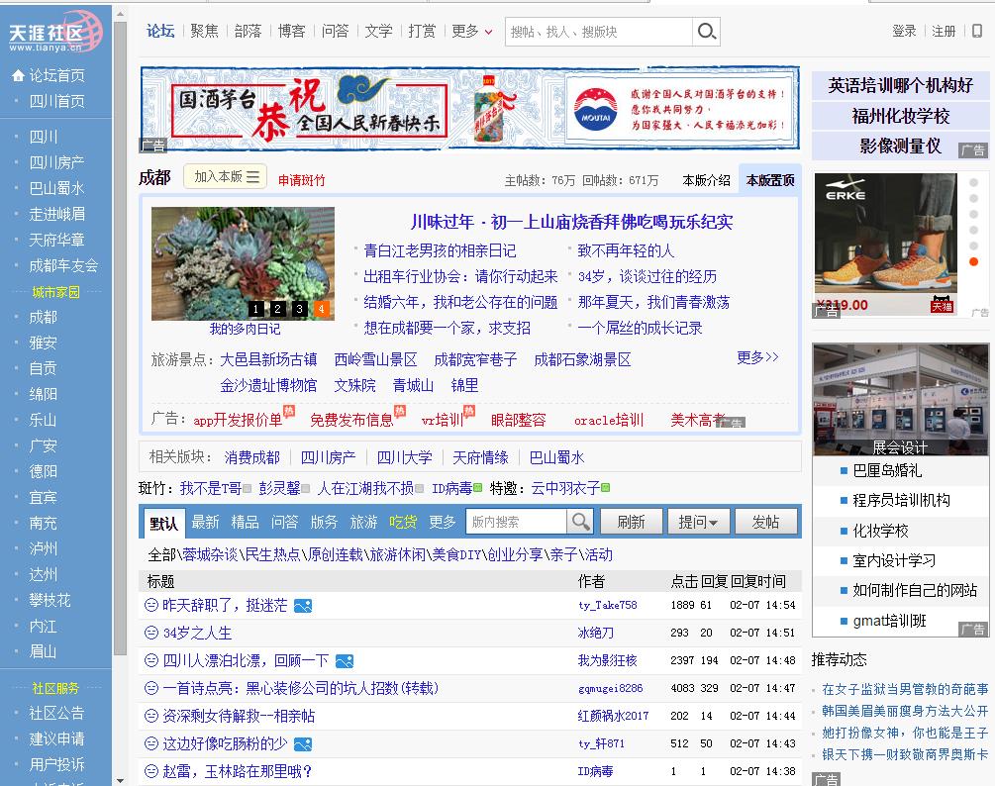Screen dimensions: 995x786
Task: Click the home icon beside 论坛首页
Action: pos(19,75)
